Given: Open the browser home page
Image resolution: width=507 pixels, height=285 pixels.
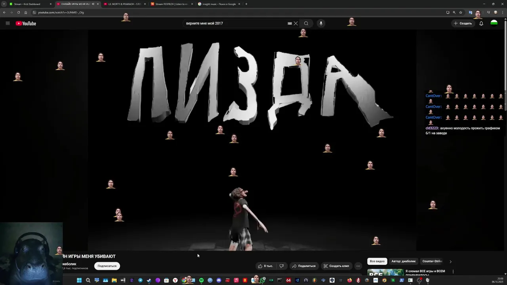Looking at the screenshot, I should (x=26, y=12).
